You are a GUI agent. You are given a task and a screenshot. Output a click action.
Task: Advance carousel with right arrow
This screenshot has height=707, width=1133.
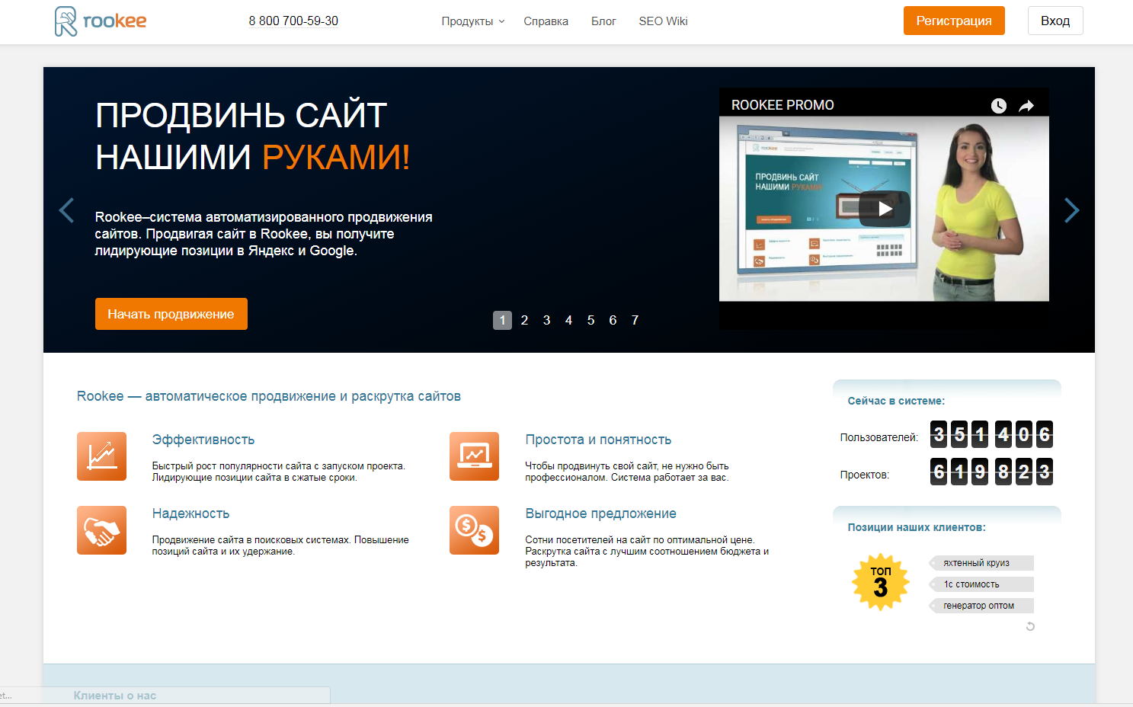point(1071,210)
